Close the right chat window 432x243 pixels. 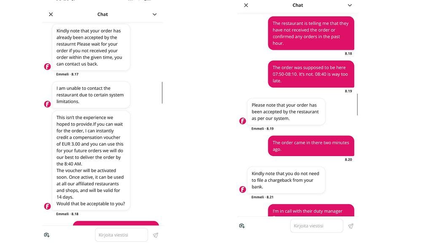(x=246, y=5)
